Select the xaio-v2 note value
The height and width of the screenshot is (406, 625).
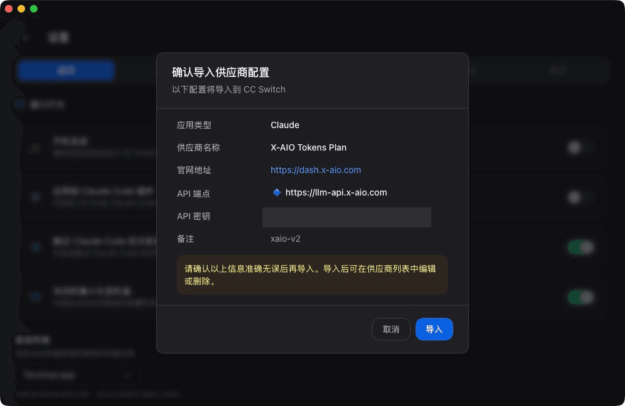[x=286, y=239]
